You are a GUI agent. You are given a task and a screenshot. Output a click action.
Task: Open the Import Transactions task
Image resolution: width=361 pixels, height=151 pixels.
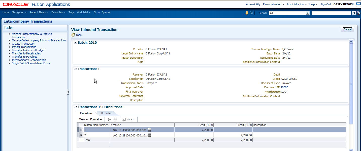(24, 47)
